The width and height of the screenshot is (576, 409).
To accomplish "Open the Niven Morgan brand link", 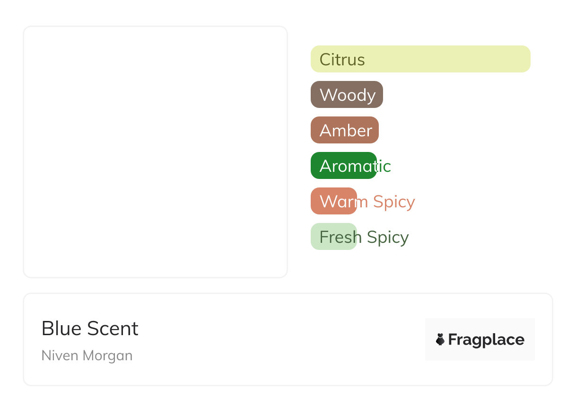I will (x=87, y=356).
